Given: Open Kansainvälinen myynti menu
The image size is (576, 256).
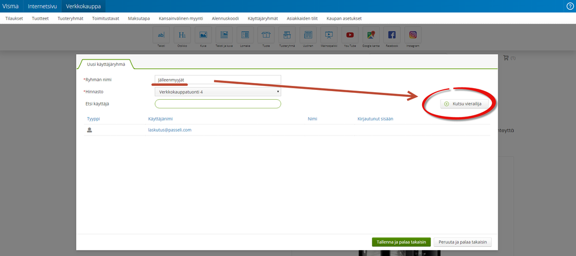Looking at the screenshot, I should (x=180, y=18).
